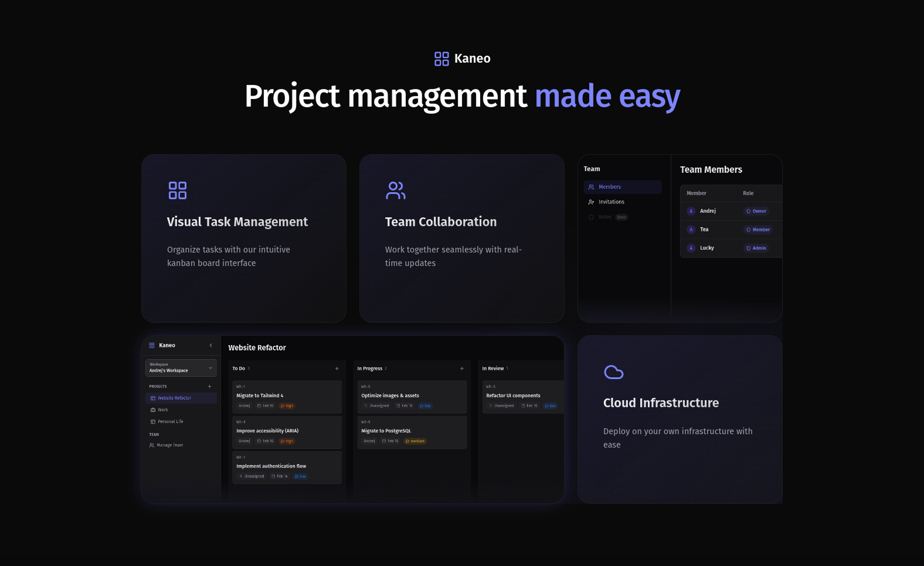Click the Team Collaboration users icon

[396, 190]
